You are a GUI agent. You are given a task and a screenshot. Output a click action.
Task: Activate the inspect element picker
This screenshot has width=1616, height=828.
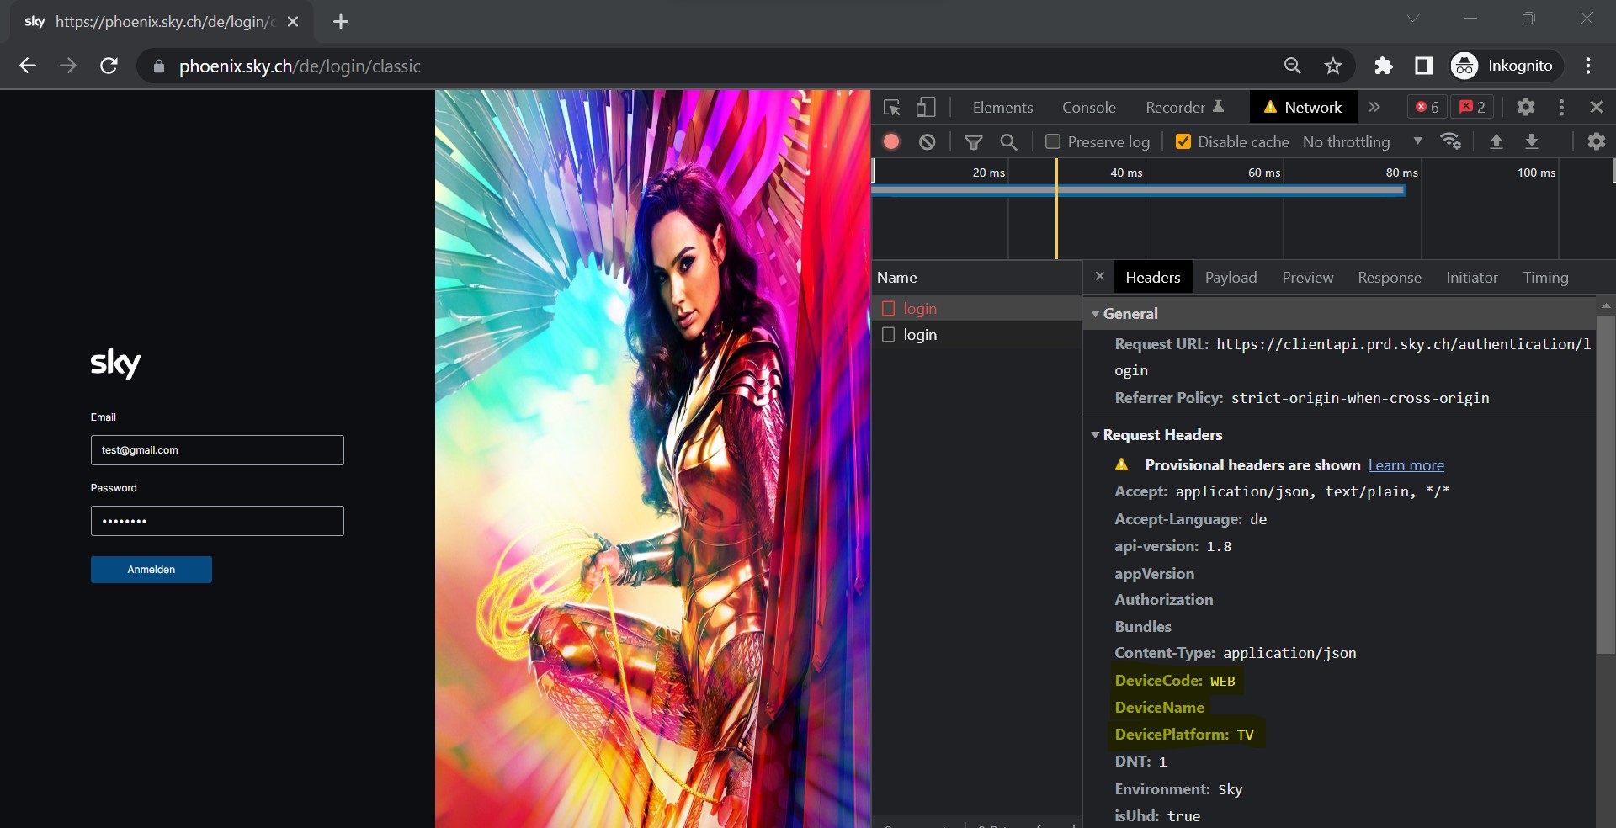[x=892, y=107]
